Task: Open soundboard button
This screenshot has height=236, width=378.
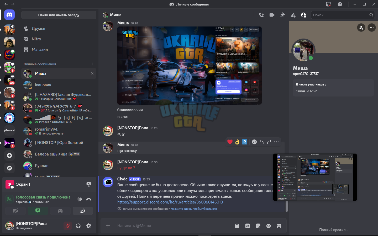Action: (83, 211)
